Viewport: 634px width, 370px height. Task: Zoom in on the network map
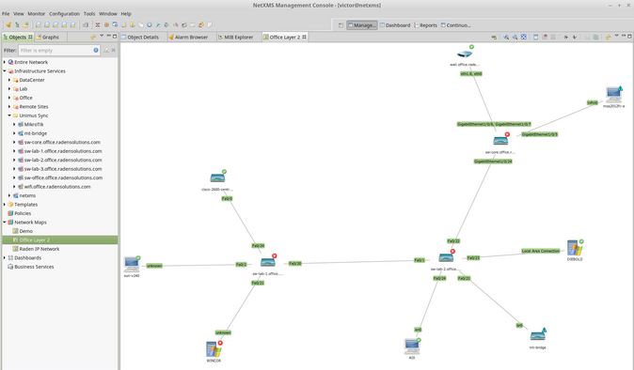pos(506,37)
